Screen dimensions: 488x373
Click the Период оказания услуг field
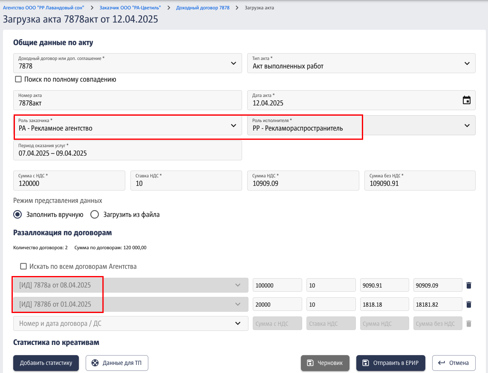click(127, 150)
